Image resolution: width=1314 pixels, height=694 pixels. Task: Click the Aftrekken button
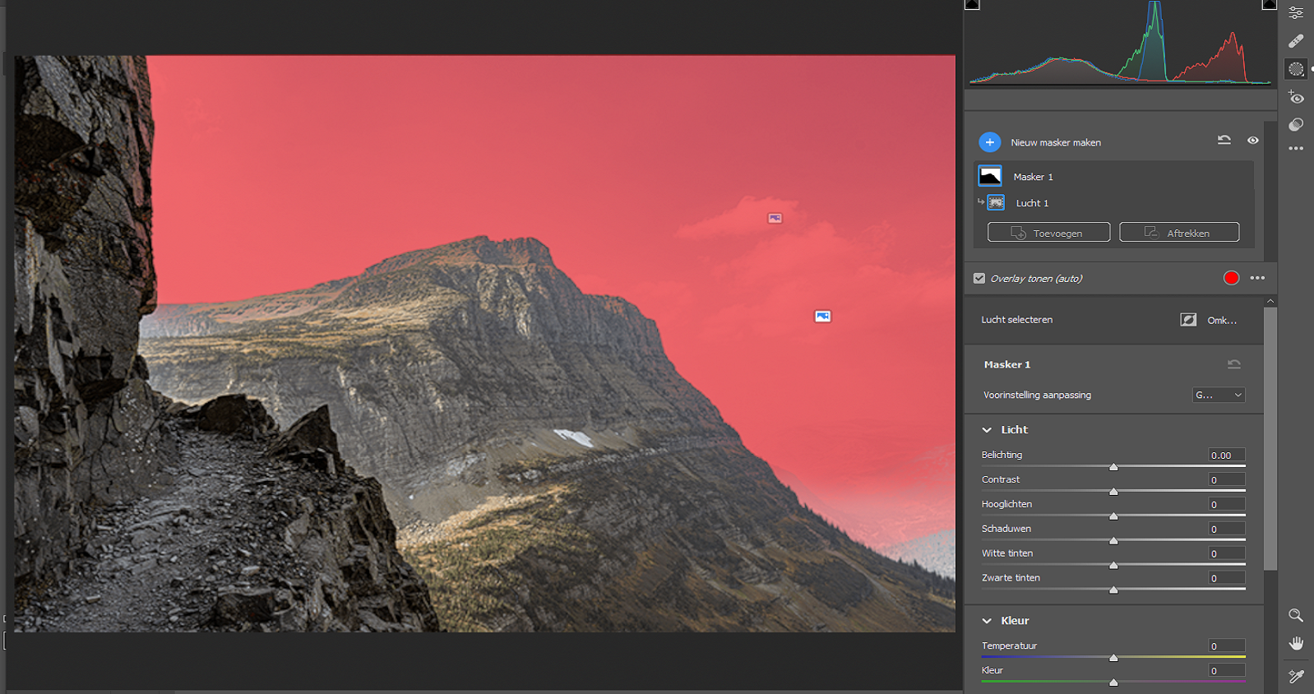[1179, 233]
